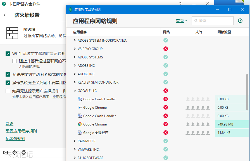Screen dimensions: 250x161
Task: Click the green help icon beside the search box
Action: 240,21
